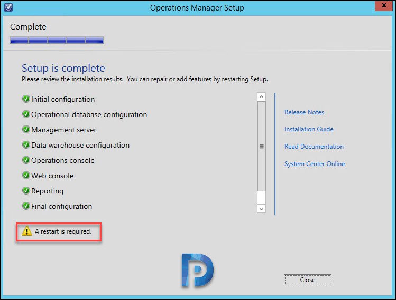Open the Installation Guide link

309,129
